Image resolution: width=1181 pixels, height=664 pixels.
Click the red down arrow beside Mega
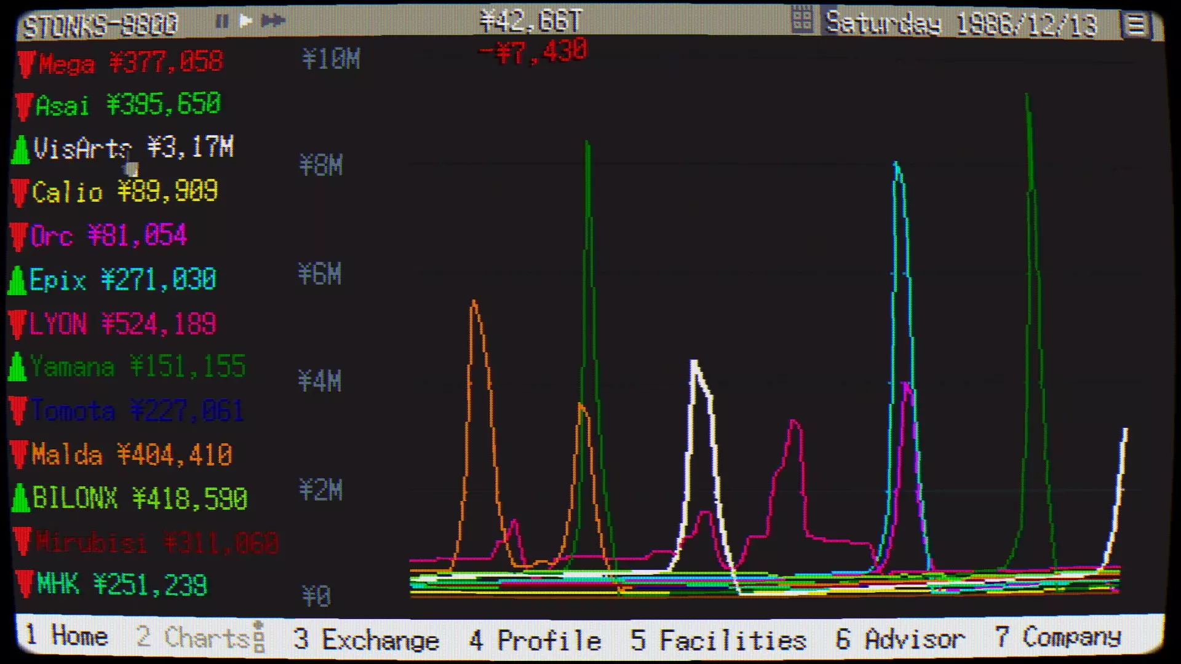(x=26, y=65)
